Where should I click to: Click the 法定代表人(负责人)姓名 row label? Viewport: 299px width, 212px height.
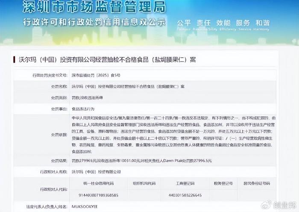point(47,206)
